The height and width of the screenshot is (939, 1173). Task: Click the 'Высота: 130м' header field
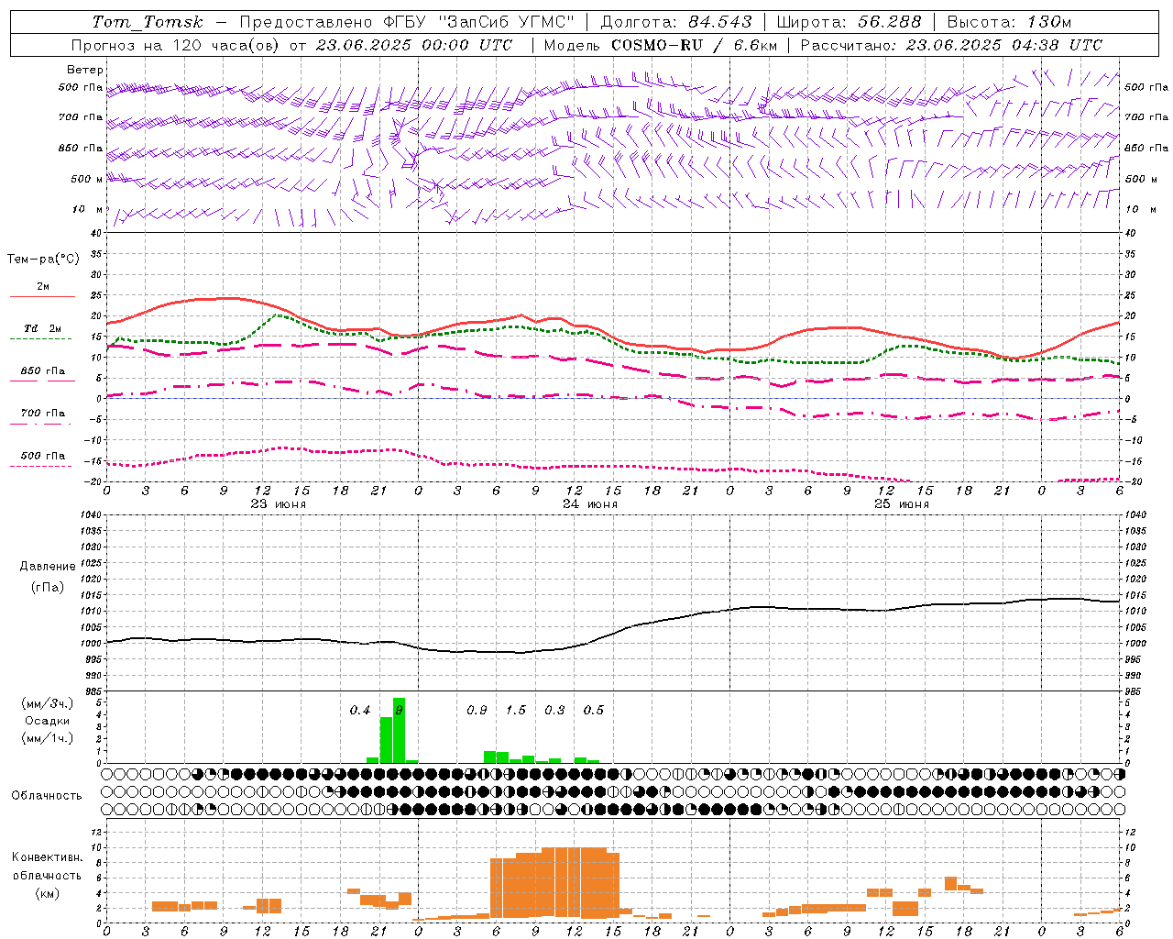(1009, 22)
